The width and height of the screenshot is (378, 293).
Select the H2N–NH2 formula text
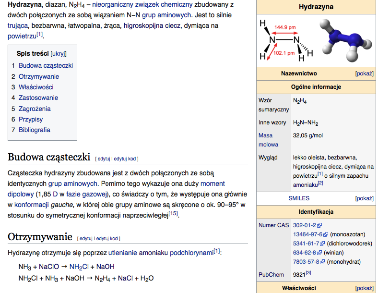306,123
